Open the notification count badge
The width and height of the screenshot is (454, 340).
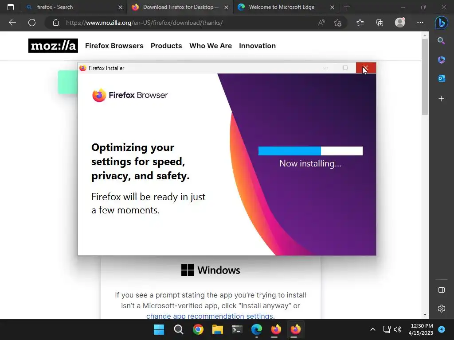pyautogui.click(x=441, y=329)
